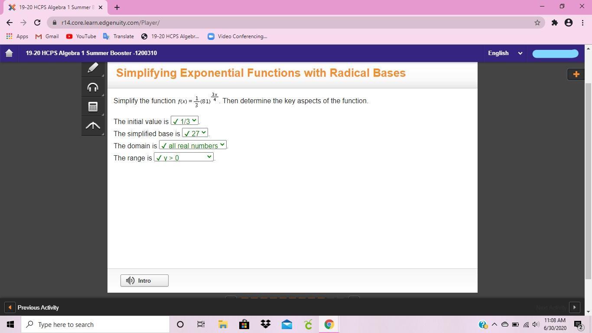Collapse the tools panel with up arrow
This screenshot has height=333, width=592.
(x=93, y=126)
